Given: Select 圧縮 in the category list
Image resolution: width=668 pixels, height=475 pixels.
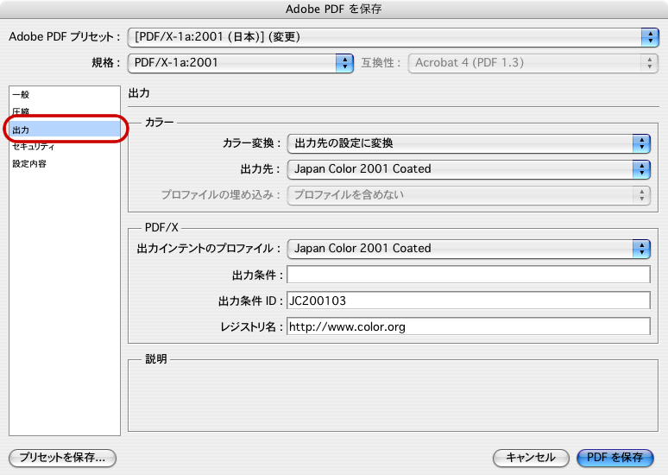Looking at the screenshot, I should coord(22,112).
